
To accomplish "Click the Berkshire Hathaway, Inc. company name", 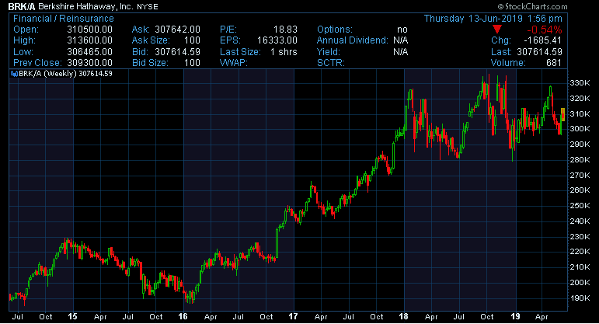I will 85,6.
